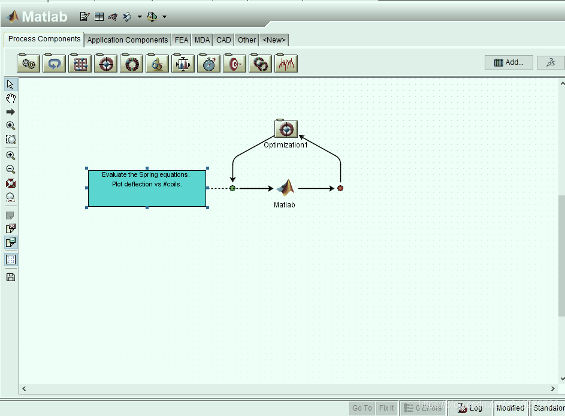Open dropdown arrow beside the run icon
Viewport: 565px width, 416px height.
(x=140, y=17)
